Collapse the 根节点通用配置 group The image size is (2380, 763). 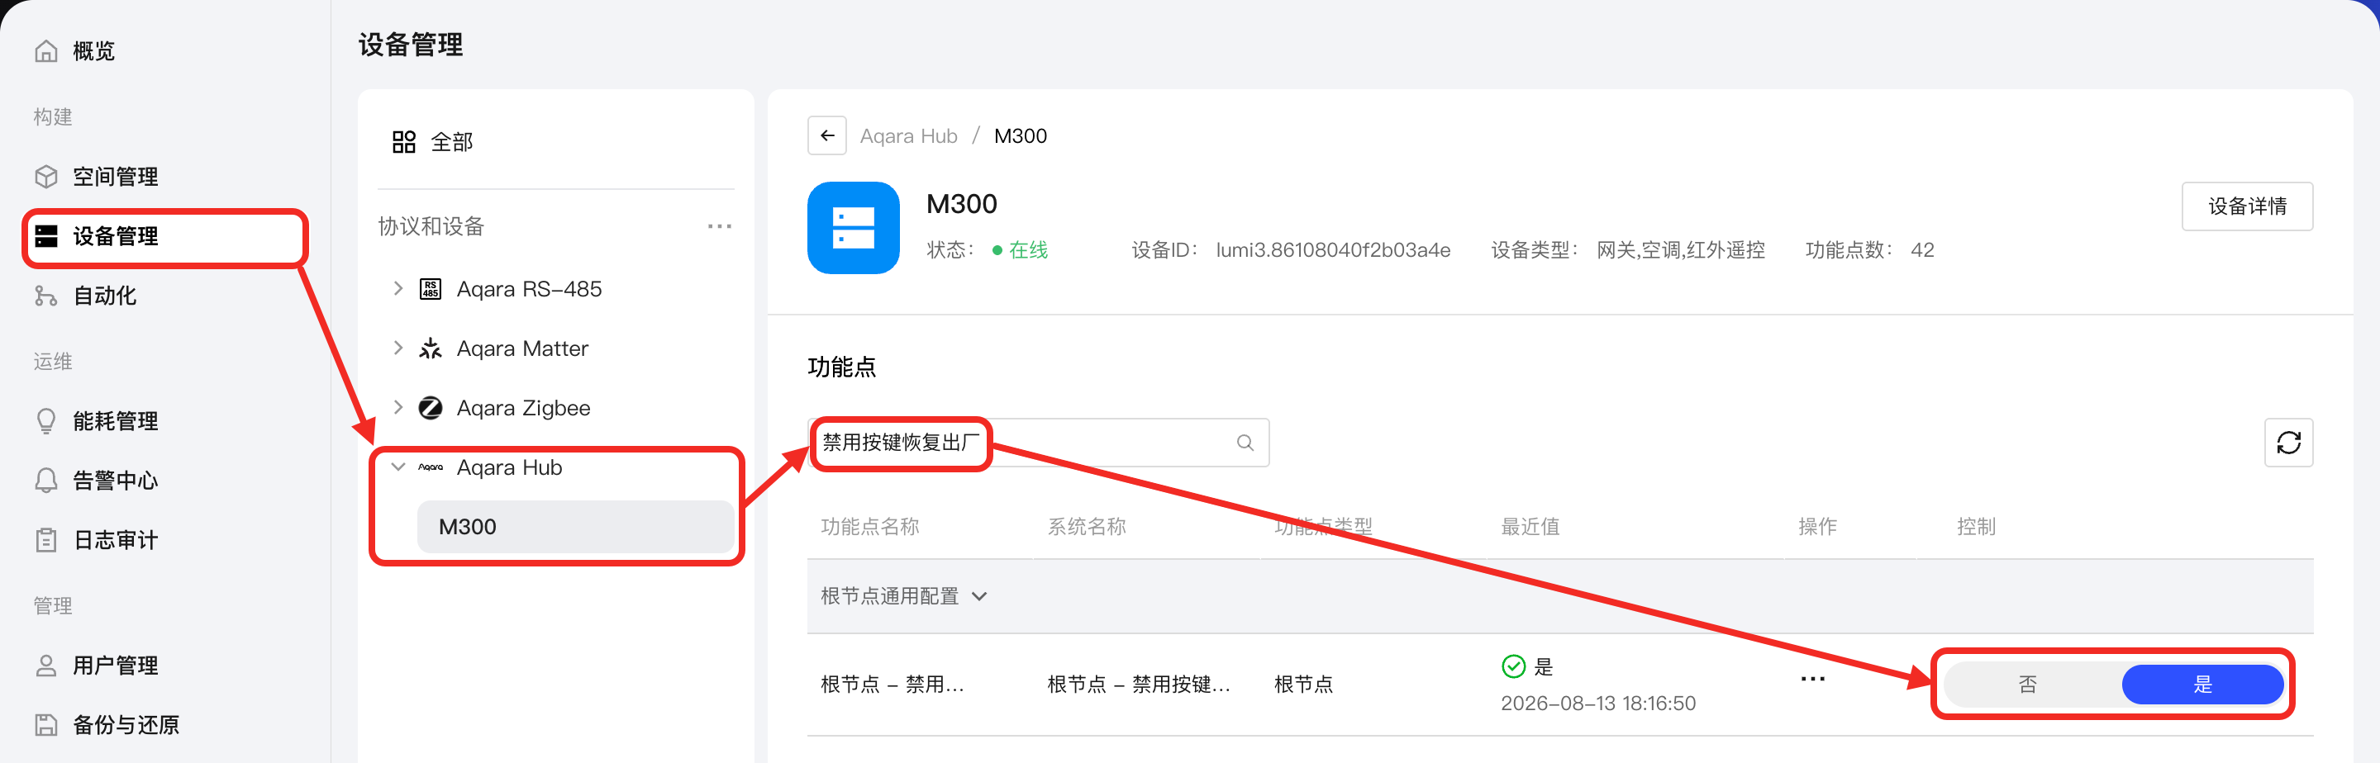point(979,597)
